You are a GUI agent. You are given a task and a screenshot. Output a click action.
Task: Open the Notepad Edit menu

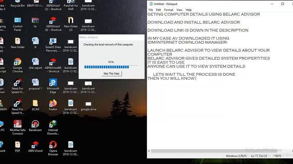tap(158, 10)
